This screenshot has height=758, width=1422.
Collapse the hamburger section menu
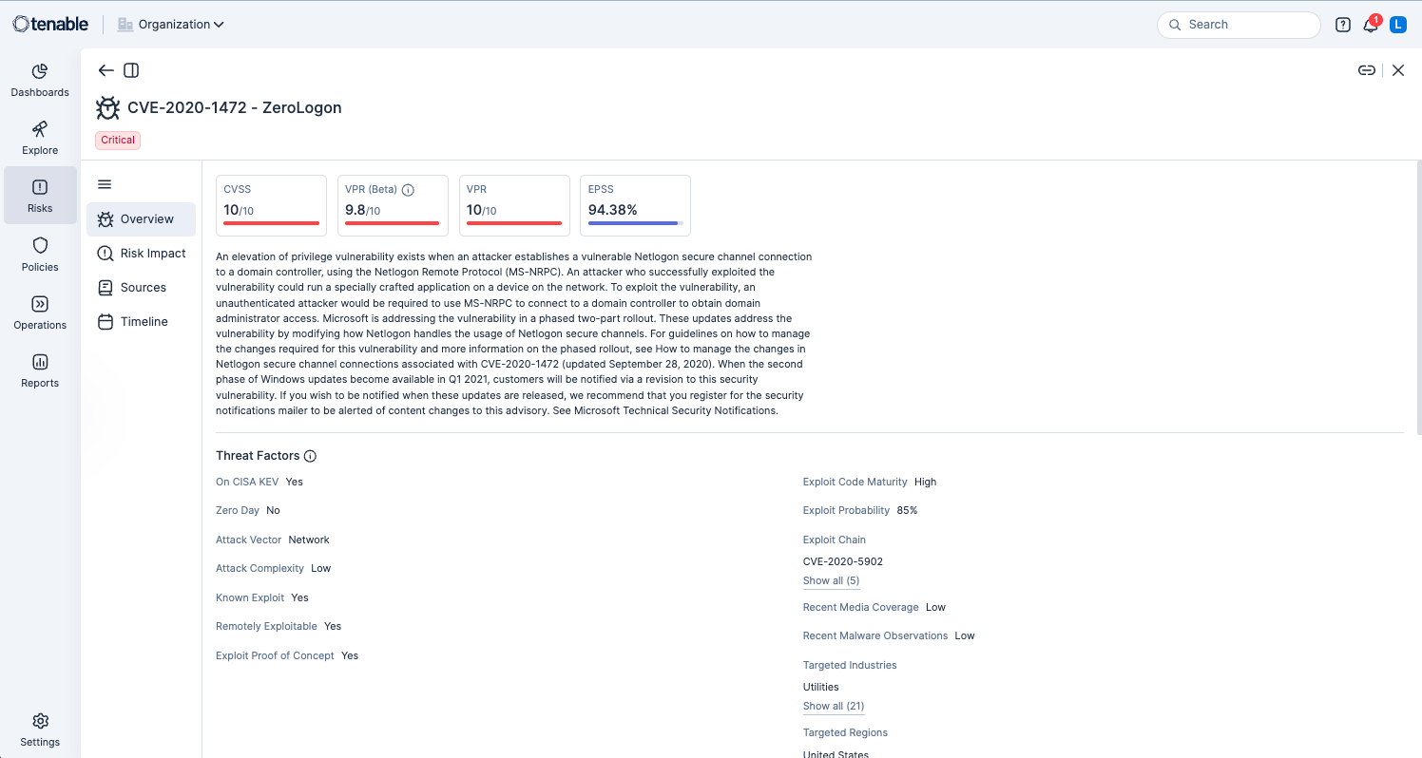(x=105, y=184)
